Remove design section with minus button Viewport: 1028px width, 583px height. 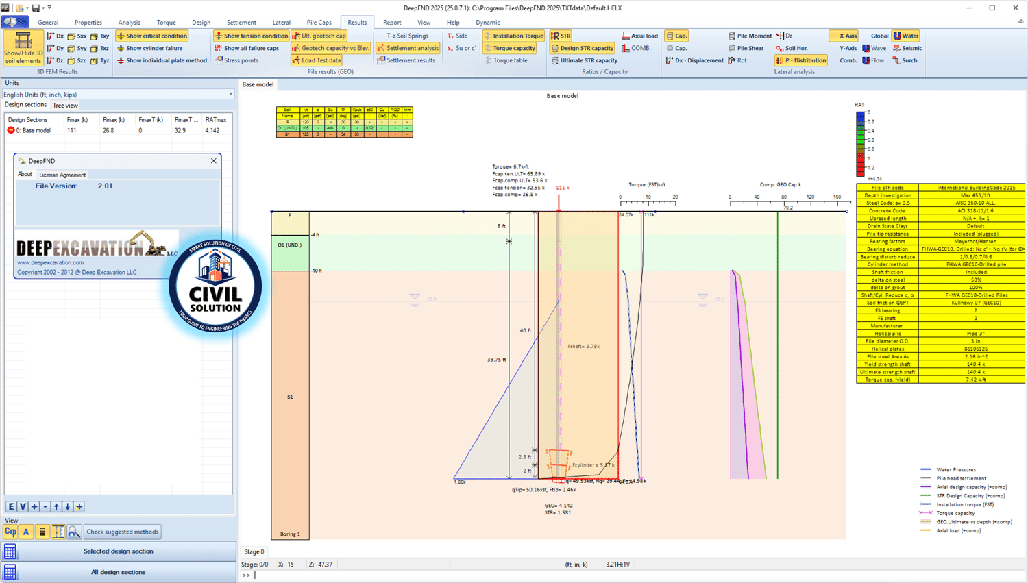coord(45,507)
